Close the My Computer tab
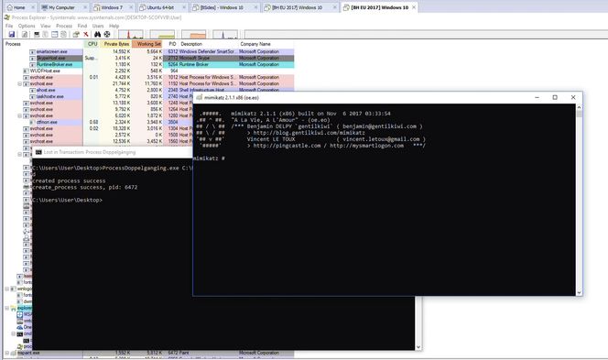Viewport: 608px width, 360px height. tap(85, 7)
